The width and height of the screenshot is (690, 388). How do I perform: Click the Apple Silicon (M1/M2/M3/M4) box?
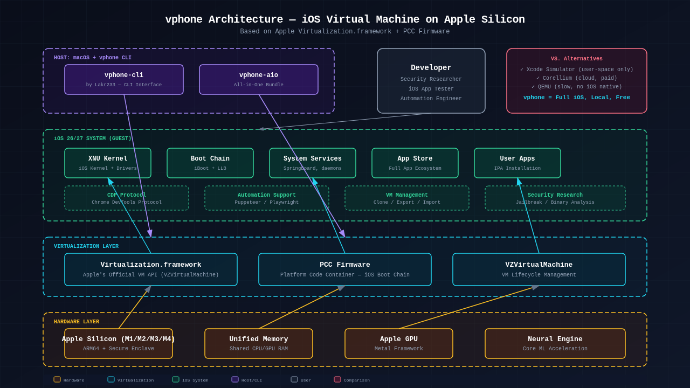tap(119, 344)
